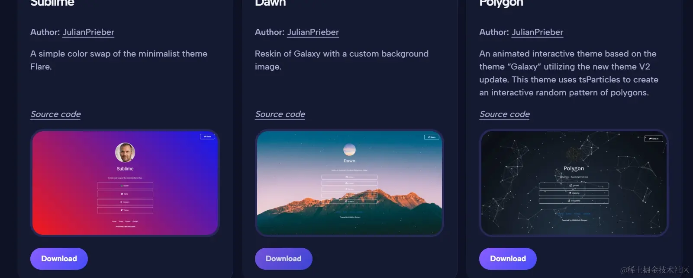The width and height of the screenshot is (693, 278).
Task: Open Dawn theme Source code link
Action: 280,114
